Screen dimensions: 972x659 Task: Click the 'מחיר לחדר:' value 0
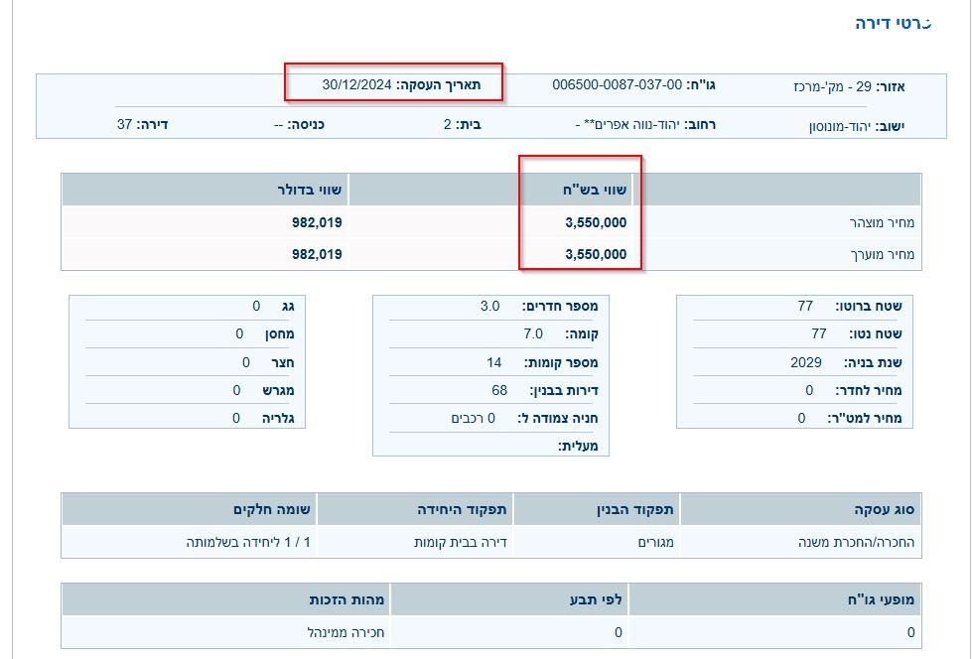pos(809,390)
